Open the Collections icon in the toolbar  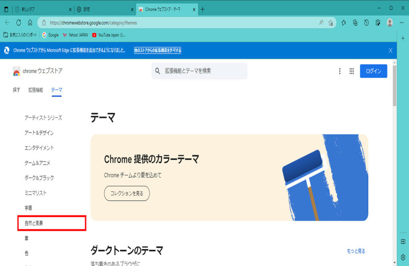click(x=355, y=23)
